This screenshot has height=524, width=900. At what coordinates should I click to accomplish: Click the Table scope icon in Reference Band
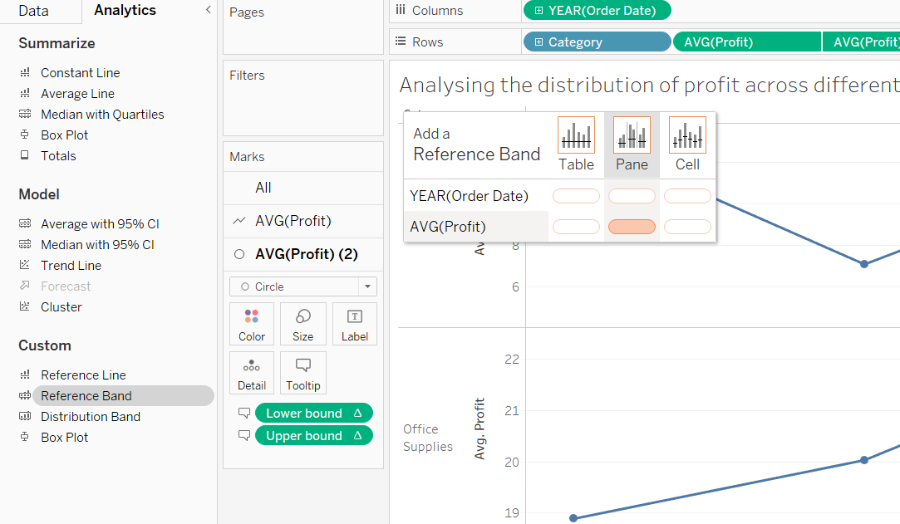(x=576, y=135)
